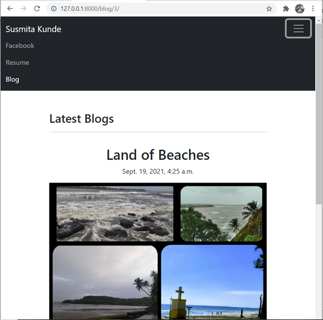The height and width of the screenshot is (320, 323).
Task: Click the cloudy beach with island photo
Action: click(105, 282)
